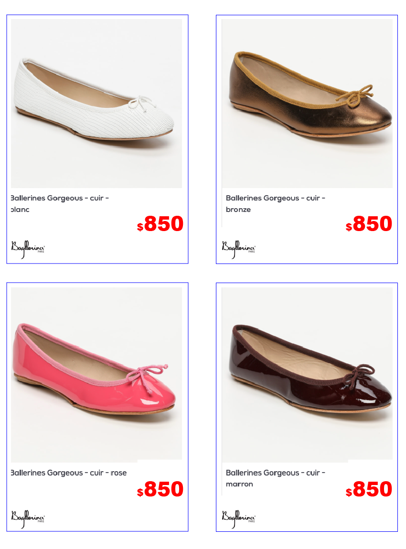Click the word 'marron' in product name
Viewport: 406px width, 549px height.
pos(239,484)
